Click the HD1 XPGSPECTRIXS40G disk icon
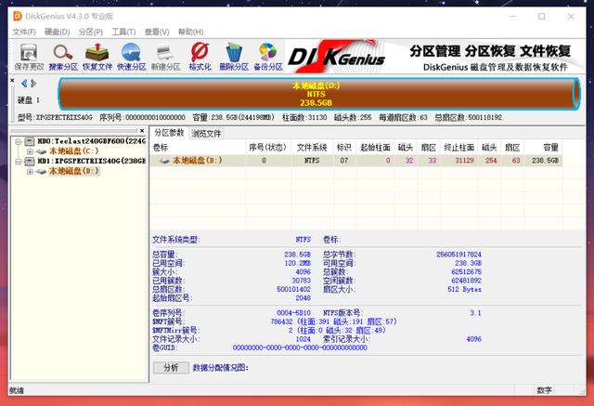 coord(30,161)
